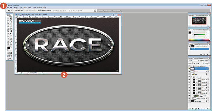Select the Pen tool
This screenshot has width=212, height=111.
tap(8, 39)
